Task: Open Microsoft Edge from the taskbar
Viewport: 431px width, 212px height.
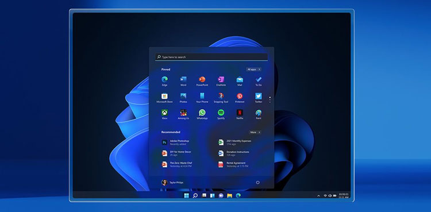Action: [238, 195]
